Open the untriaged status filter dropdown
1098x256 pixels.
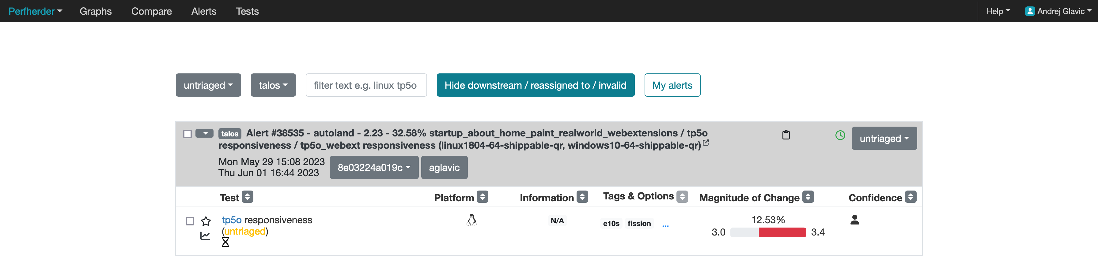coord(208,85)
